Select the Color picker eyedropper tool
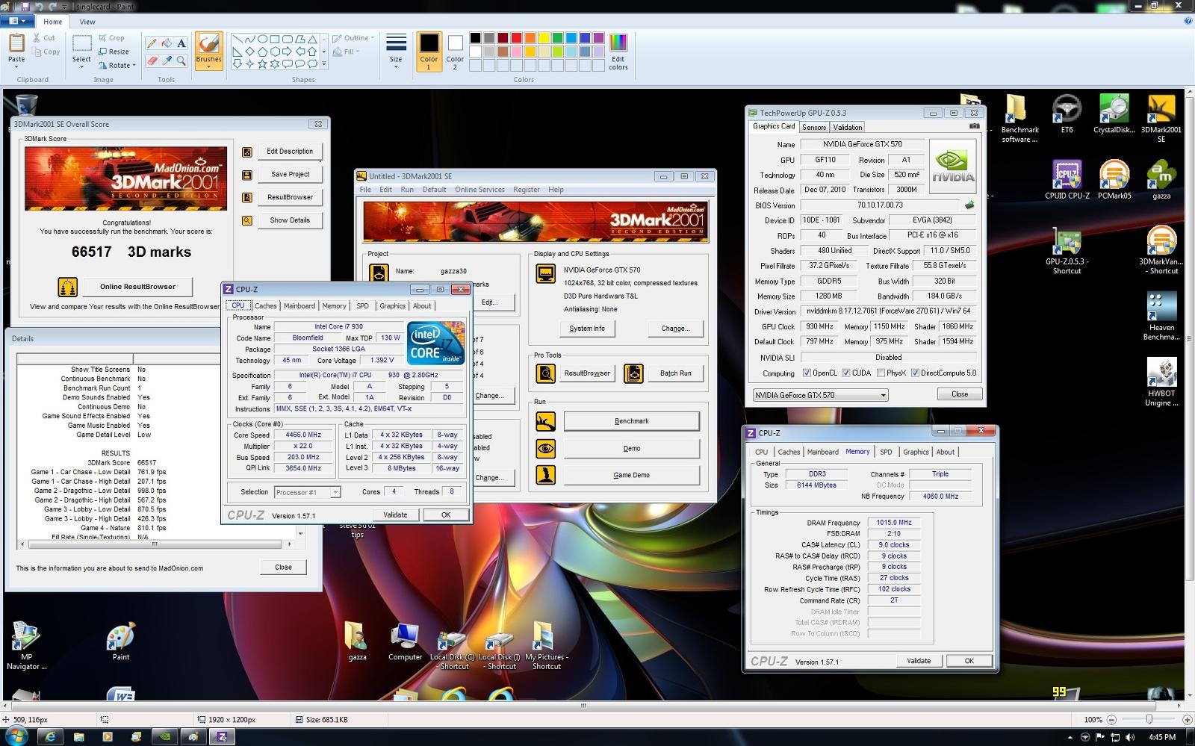Viewport: 1195px width, 746px height. pos(167,60)
